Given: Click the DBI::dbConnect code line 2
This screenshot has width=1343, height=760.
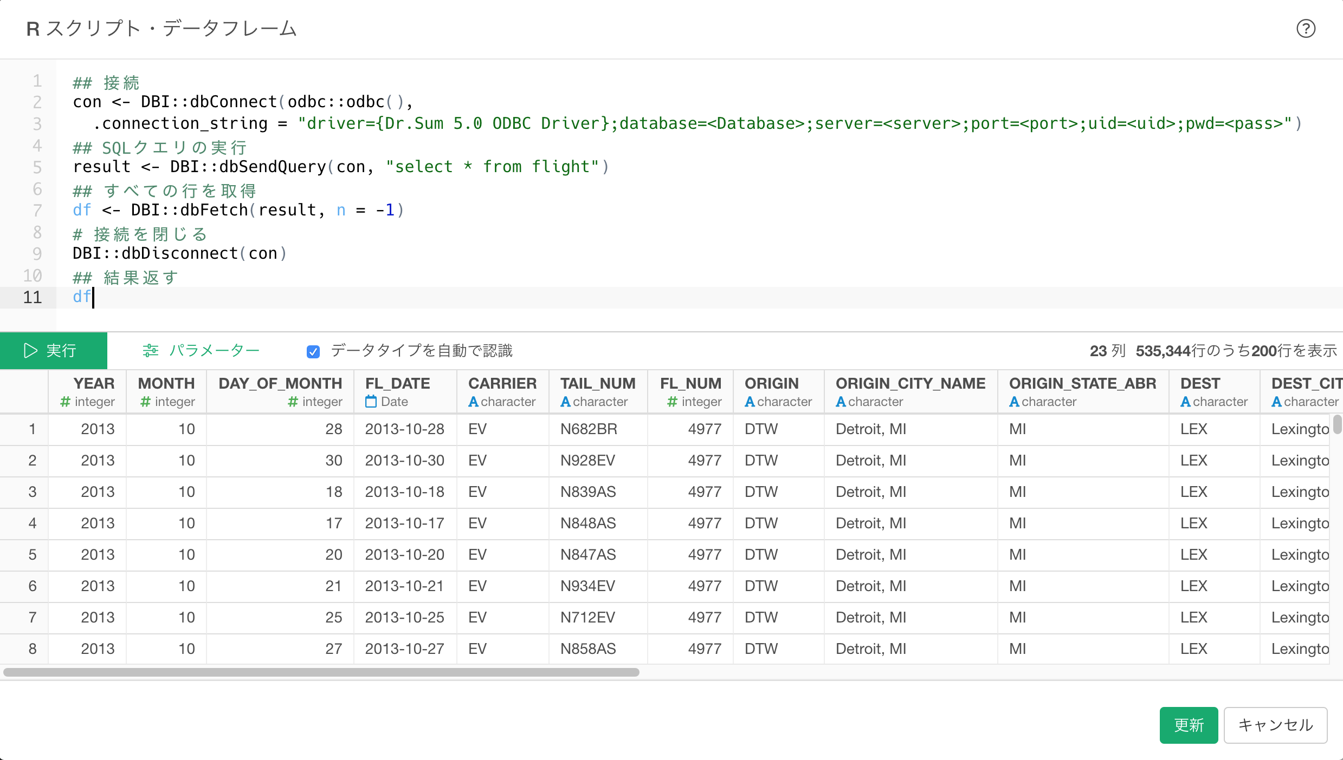Looking at the screenshot, I should (243, 102).
